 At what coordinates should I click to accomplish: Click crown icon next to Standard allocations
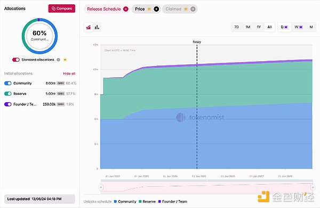tap(65, 60)
